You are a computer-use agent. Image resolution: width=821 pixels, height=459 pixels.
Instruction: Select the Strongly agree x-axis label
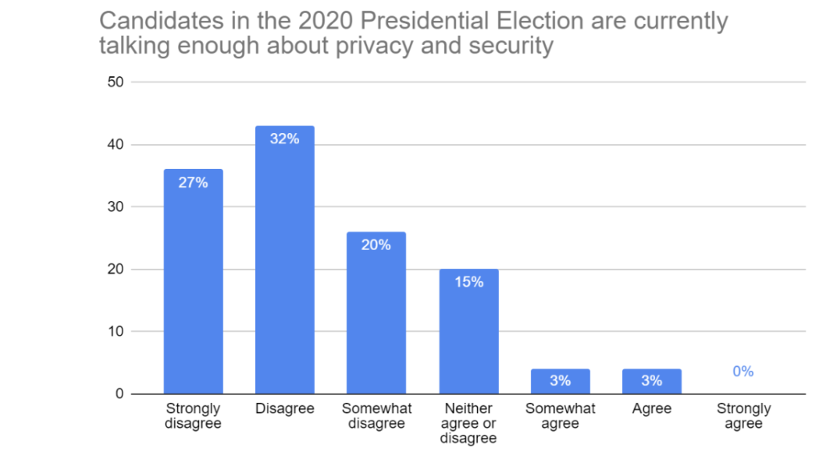click(x=743, y=416)
